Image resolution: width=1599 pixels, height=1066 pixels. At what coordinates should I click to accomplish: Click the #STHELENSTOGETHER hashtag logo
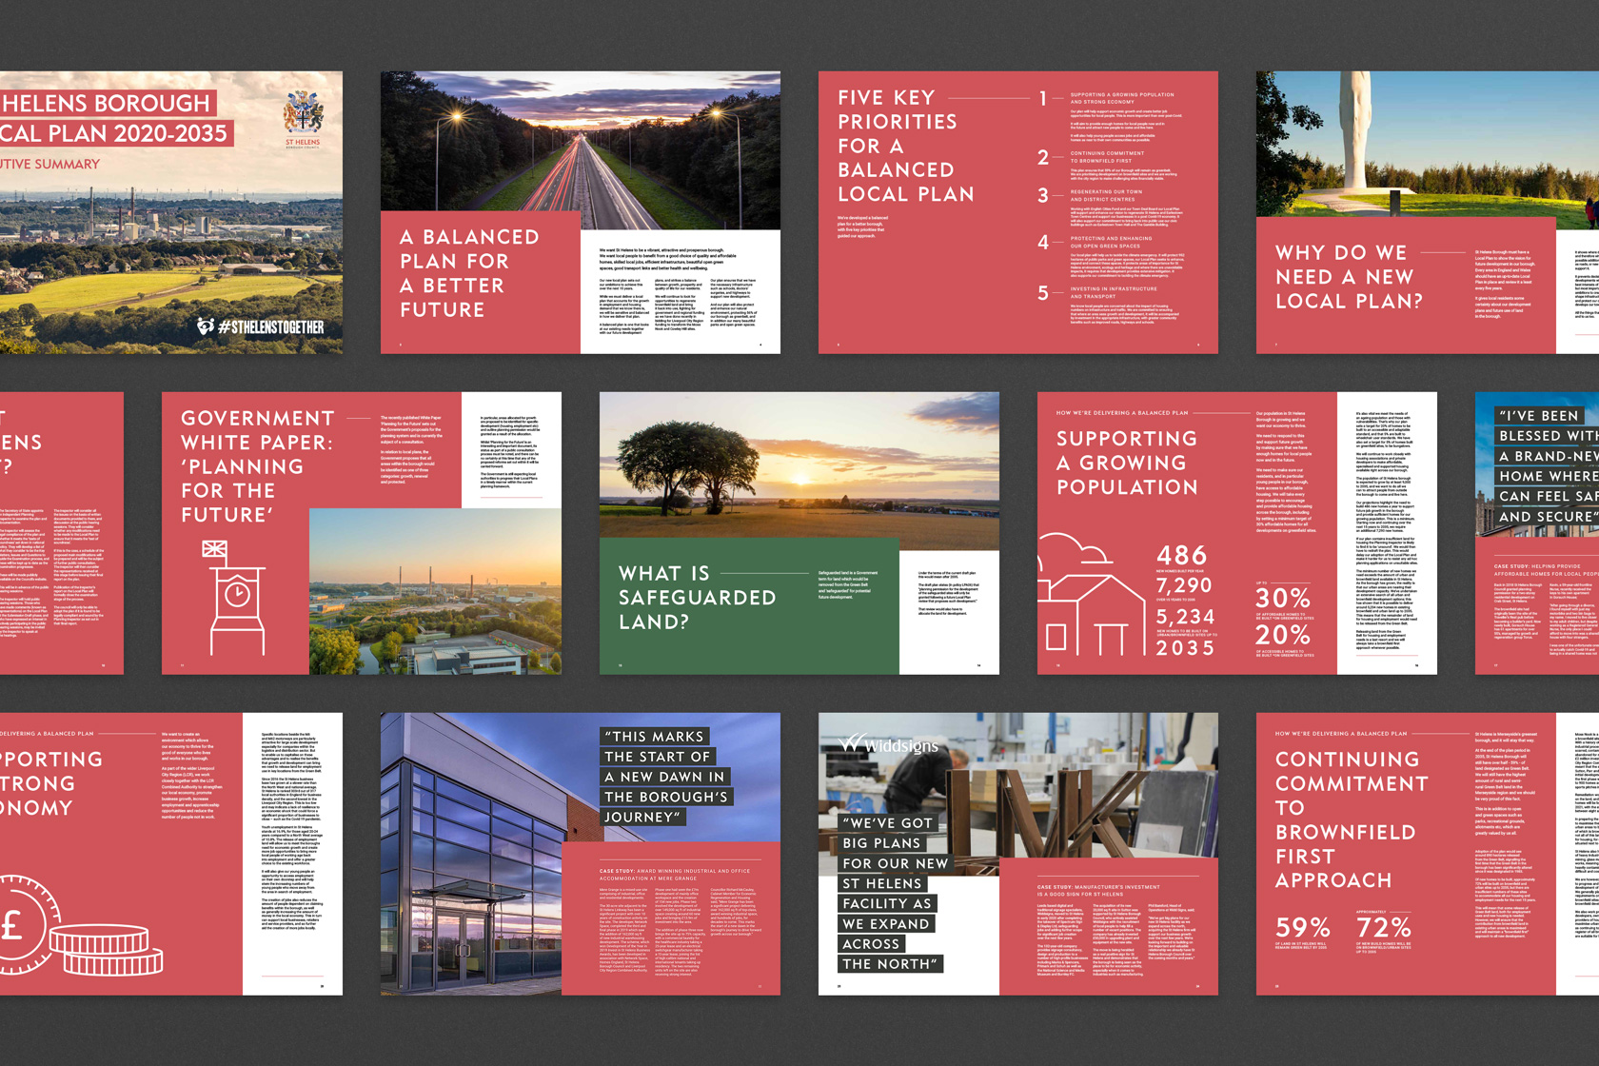(260, 326)
